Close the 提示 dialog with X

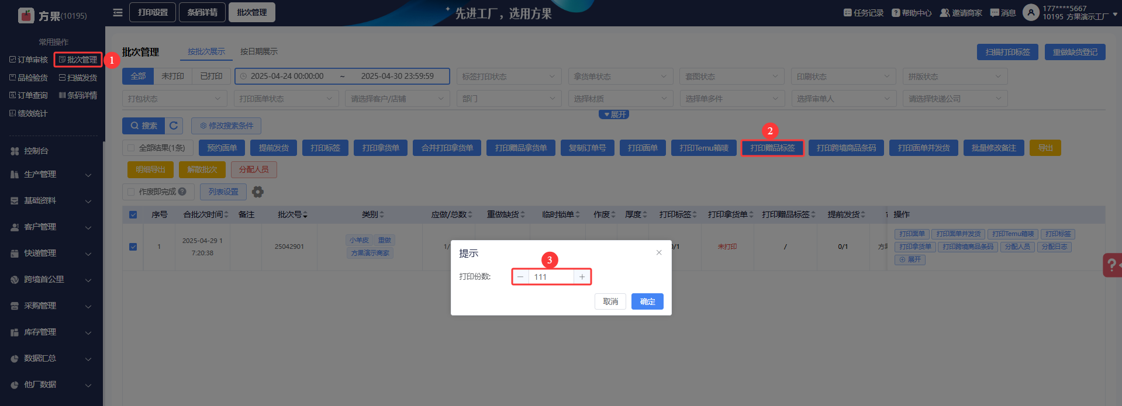coord(659,252)
